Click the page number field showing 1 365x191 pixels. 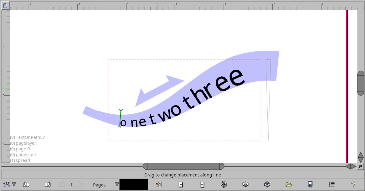(71, 184)
